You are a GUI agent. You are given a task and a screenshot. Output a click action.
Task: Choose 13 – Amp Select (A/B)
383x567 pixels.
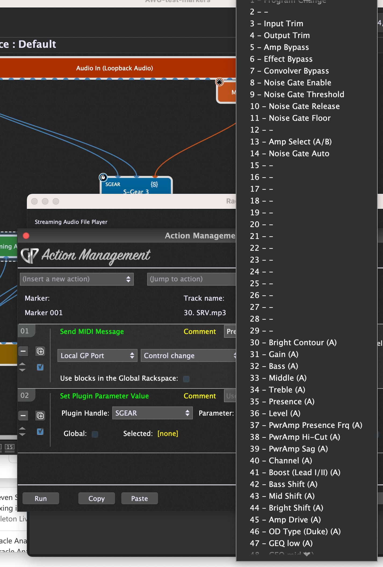pos(307,141)
